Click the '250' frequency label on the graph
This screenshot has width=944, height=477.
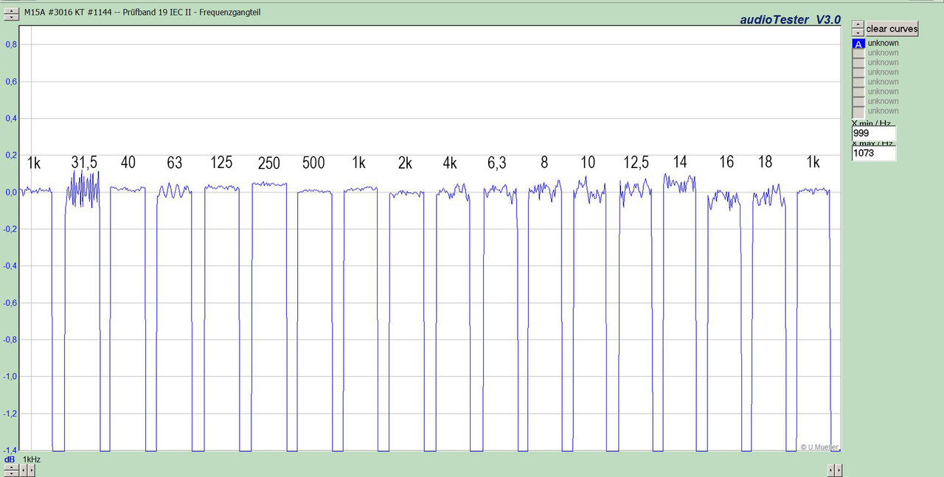268,164
